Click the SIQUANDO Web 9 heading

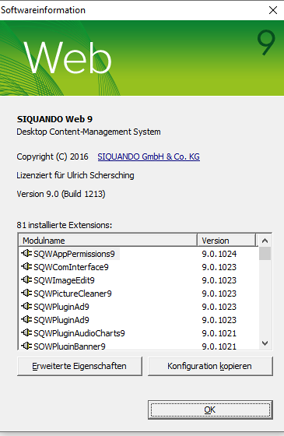pos(54,119)
